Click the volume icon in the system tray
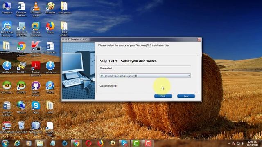262x147 pixels. (243, 143)
